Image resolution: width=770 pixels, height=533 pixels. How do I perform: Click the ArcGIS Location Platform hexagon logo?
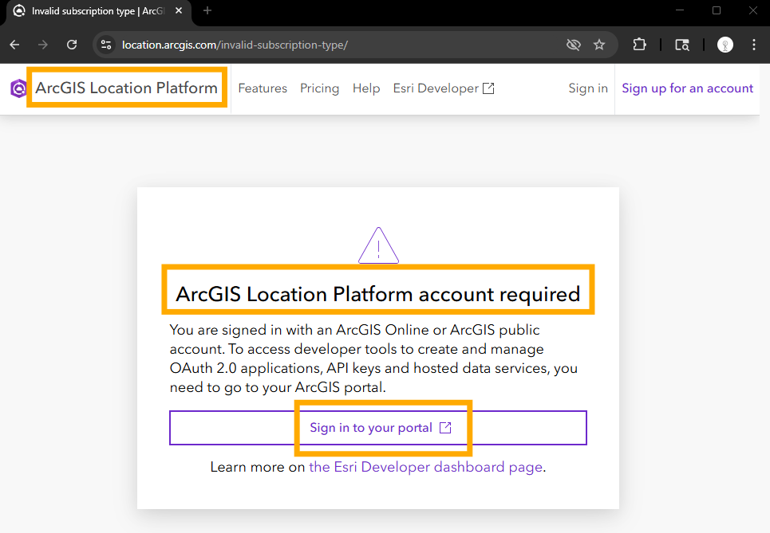[x=18, y=88]
